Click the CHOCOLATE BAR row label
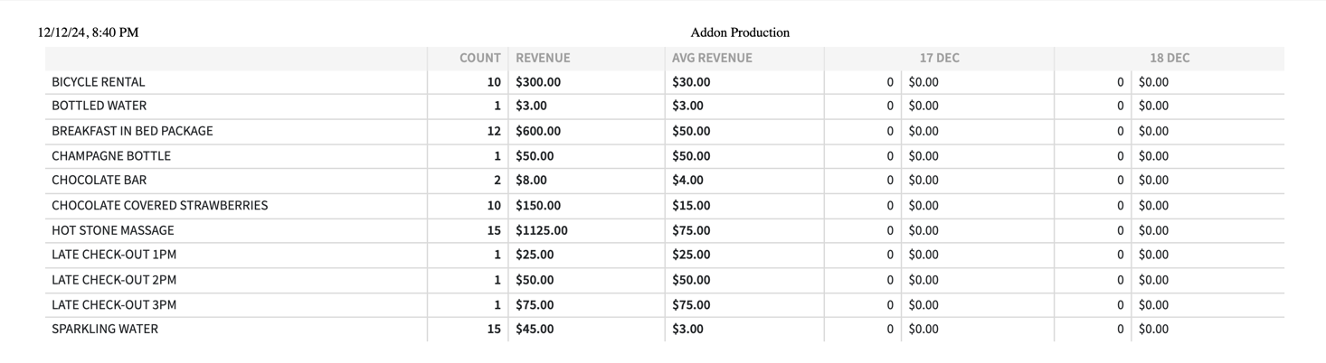Image resolution: width=1326 pixels, height=363 pixels. tap(99, 181)
